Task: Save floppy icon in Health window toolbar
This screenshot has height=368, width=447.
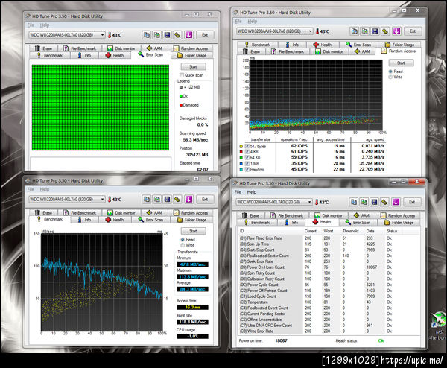Action: (374, 202)
